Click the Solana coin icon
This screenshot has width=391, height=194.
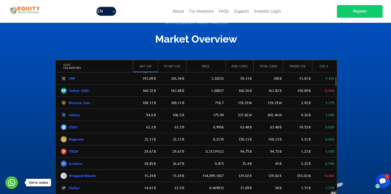(x=64, y=115)
